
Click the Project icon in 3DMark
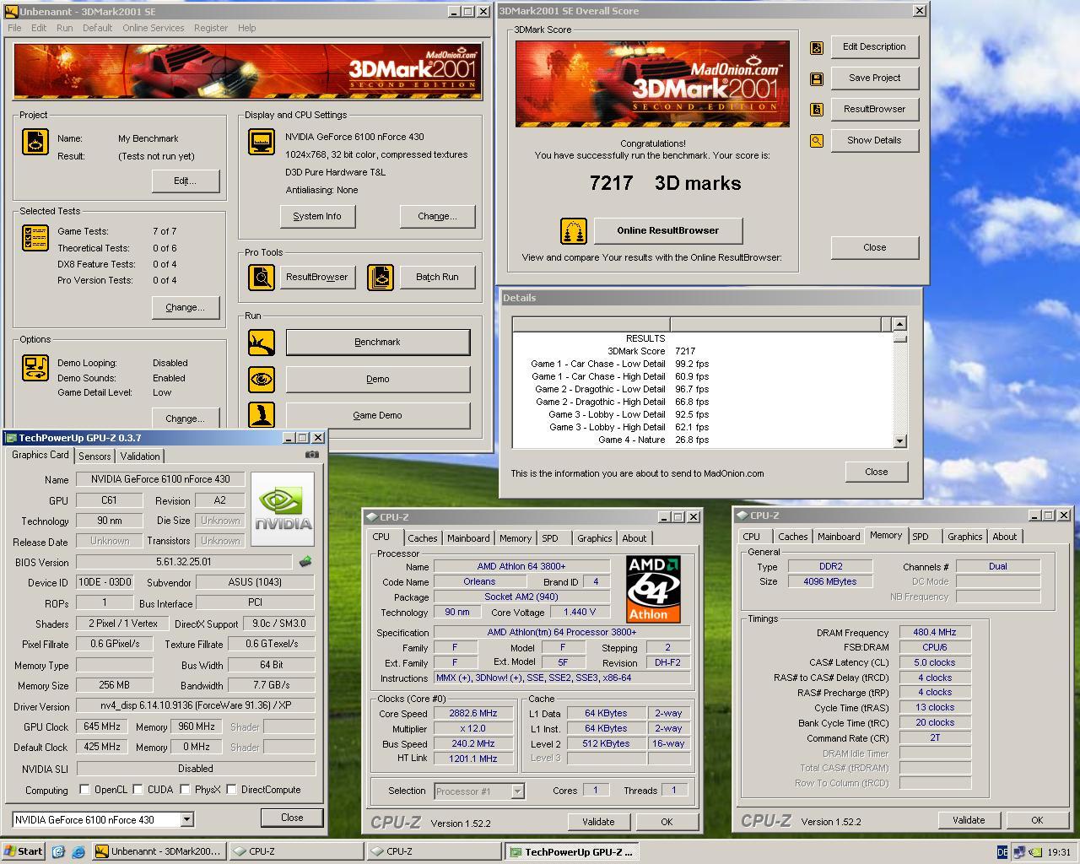[35, 141]
